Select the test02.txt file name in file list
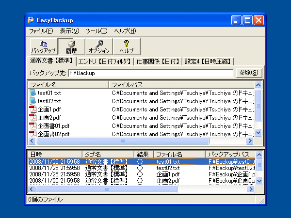This screenshot has width=291, height=218. tap(49, 101)
